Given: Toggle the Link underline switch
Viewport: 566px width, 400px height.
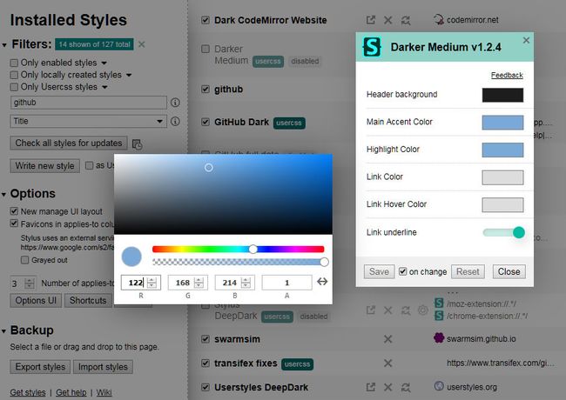Looking at the screenshot, I should tap(503, 232).
